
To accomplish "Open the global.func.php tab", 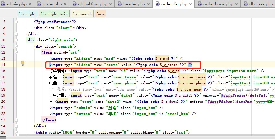I will (92, 4).
